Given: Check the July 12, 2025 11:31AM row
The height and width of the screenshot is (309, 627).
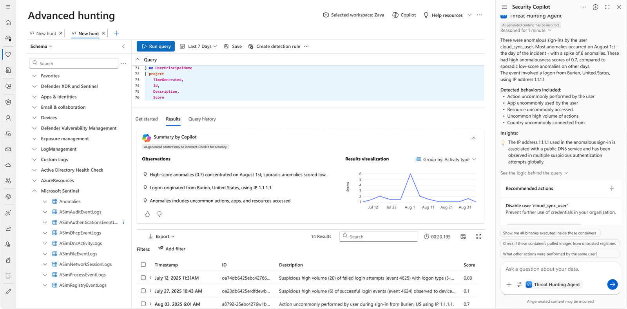Looking at the screenshot, I should (x=143, y=278).
